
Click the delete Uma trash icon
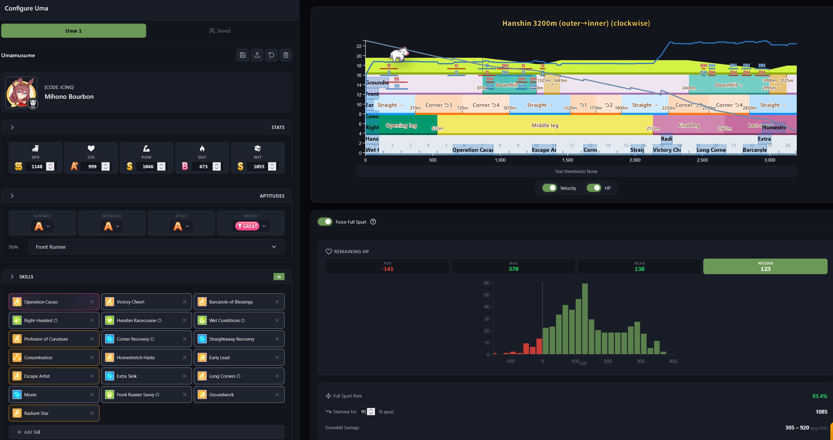tap(286, 55)
